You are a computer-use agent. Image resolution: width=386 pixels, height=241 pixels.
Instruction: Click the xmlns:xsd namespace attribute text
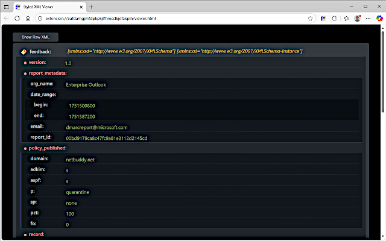[x=121, y=51]
